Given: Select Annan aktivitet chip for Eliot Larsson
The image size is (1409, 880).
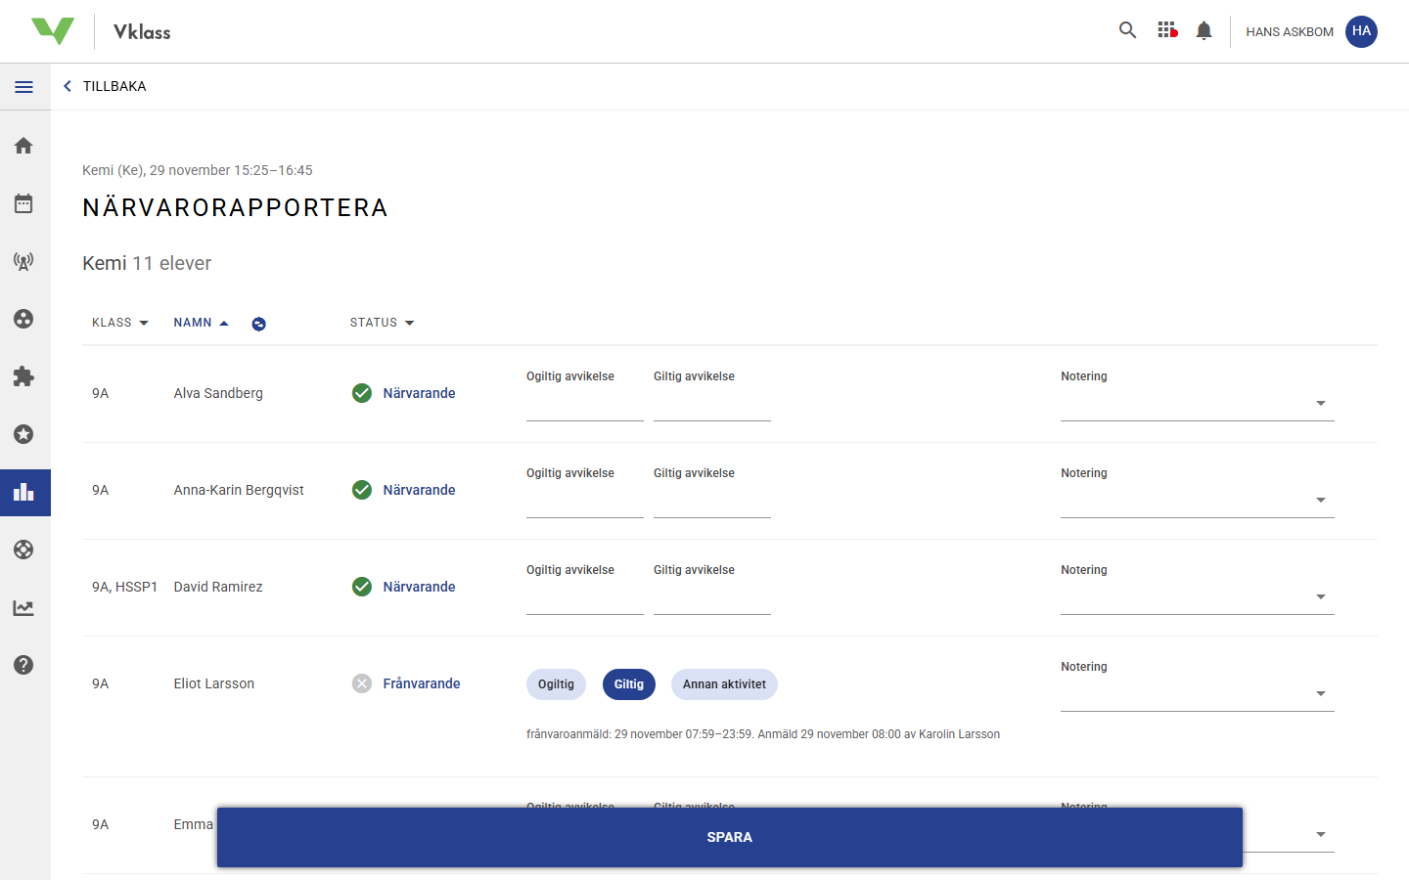Looking at the screenshot, I should tap(724, 684).
